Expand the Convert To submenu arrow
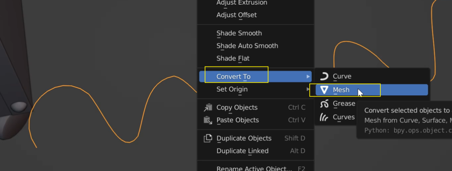This screenshot has width=452, height=171. pos(308,77)
